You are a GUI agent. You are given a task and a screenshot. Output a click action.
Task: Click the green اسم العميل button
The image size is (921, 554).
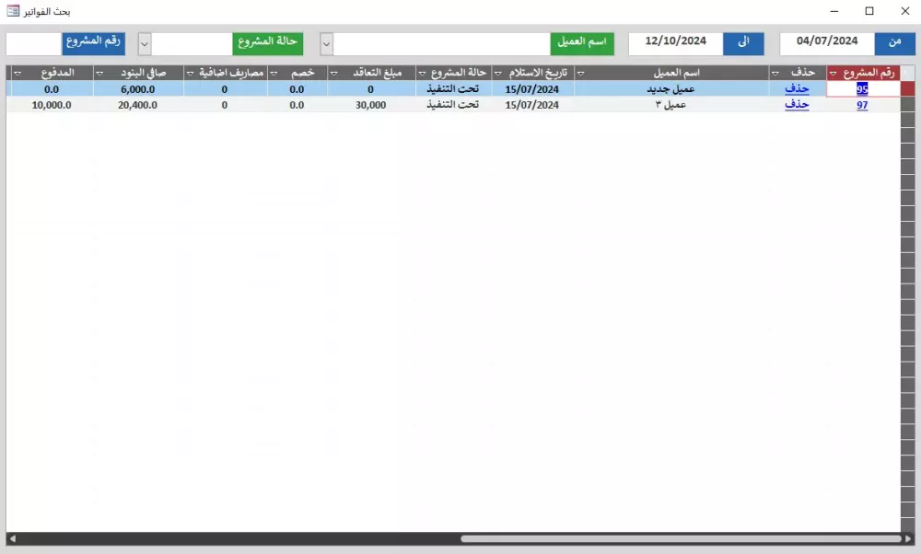click(582, 43)
